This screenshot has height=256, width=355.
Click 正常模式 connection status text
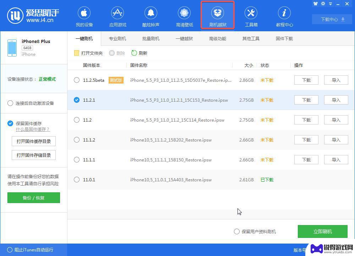[x=47, y=79]
